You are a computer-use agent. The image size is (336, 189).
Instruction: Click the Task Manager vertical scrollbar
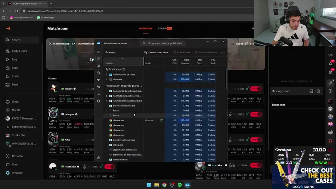coord(226,79)
